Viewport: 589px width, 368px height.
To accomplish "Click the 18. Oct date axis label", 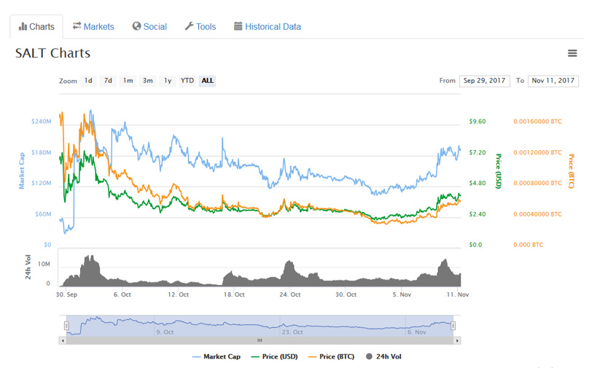I will tap(234, 294).
